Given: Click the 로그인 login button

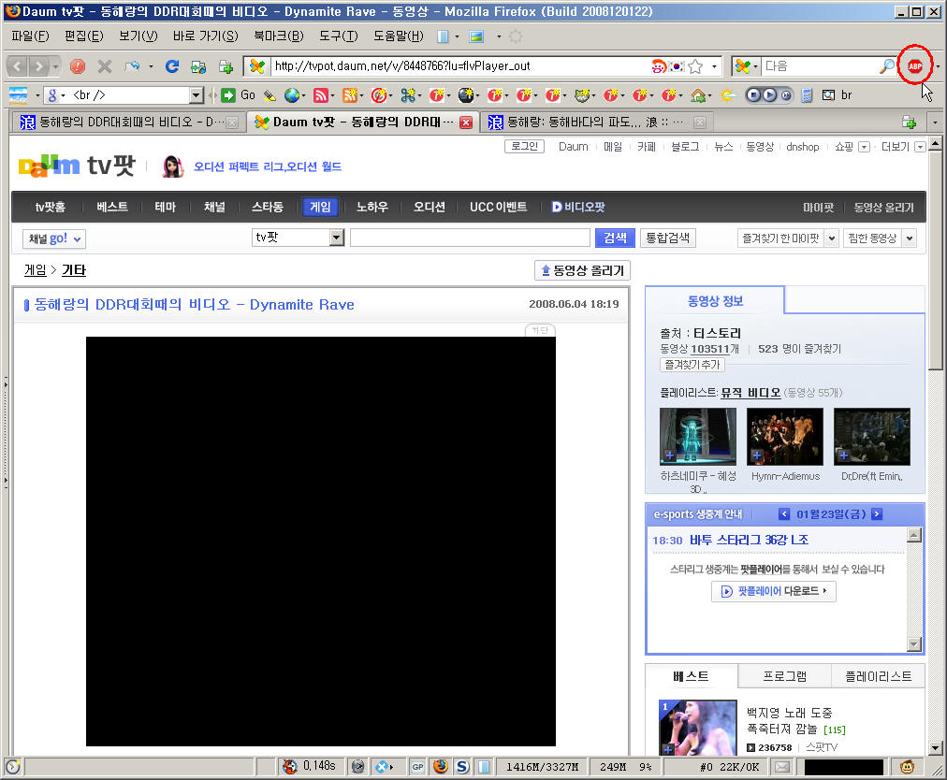Looking at the screenshot, I should 524,146.
